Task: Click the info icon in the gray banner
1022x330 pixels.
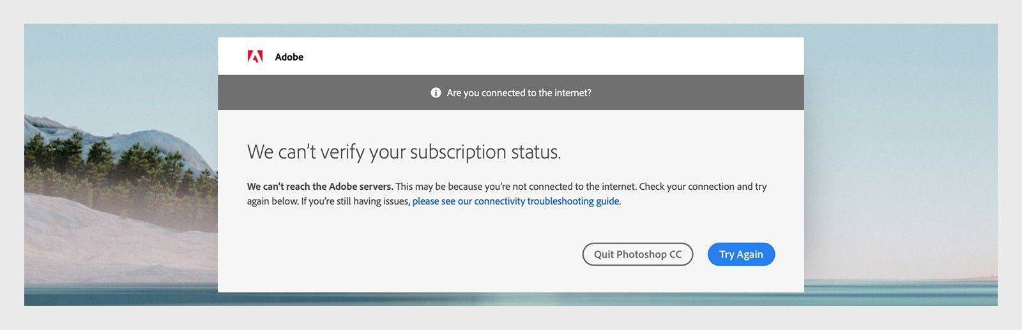Action: (436, 93)
